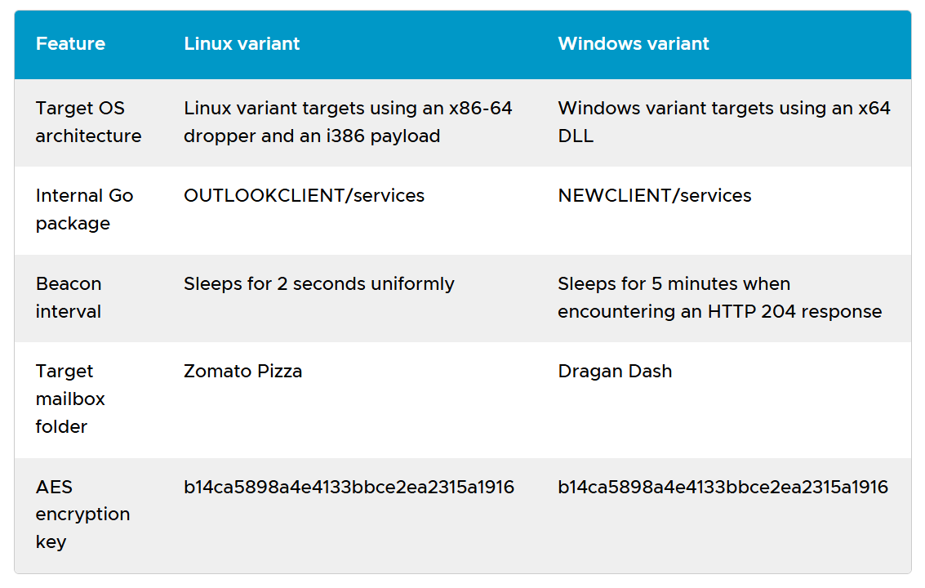This screenshot has width=925, height=588.
Task: Click the Linux variant column header
Action: pyautogui.click(x=242, y=44)
